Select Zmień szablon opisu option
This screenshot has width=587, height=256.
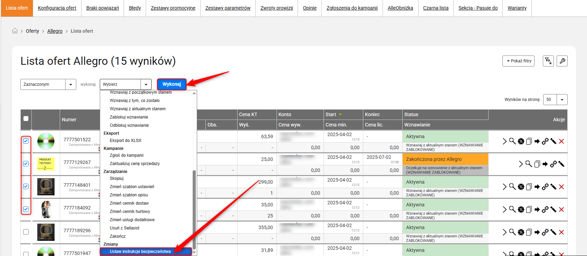[x=129, y=195]
